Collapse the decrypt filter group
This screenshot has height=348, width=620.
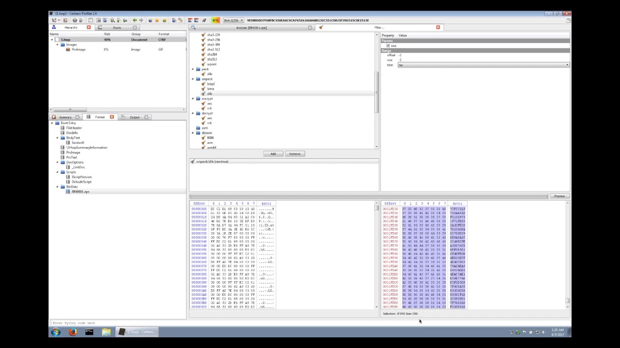click(193, 113)
